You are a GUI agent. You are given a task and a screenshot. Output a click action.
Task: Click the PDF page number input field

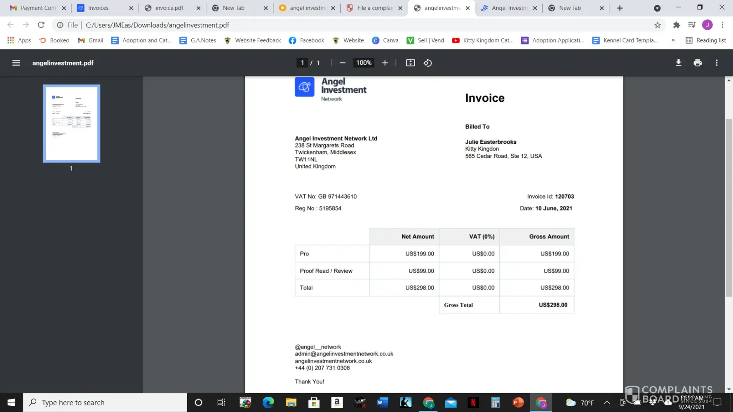click(x=302, y=63)
